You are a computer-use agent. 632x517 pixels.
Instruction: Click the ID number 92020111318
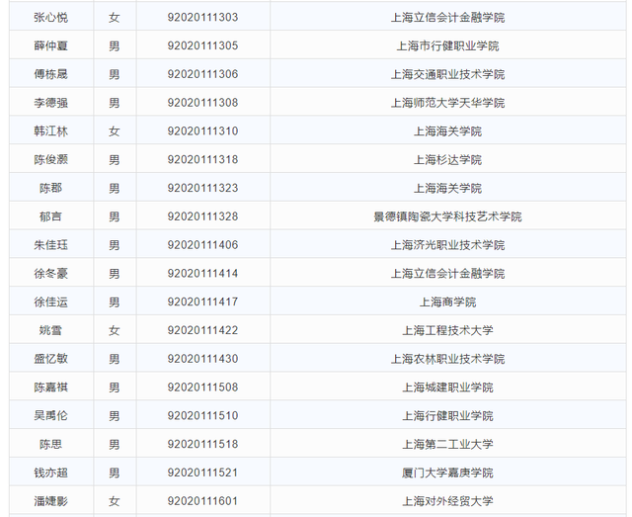pos(202,160)
